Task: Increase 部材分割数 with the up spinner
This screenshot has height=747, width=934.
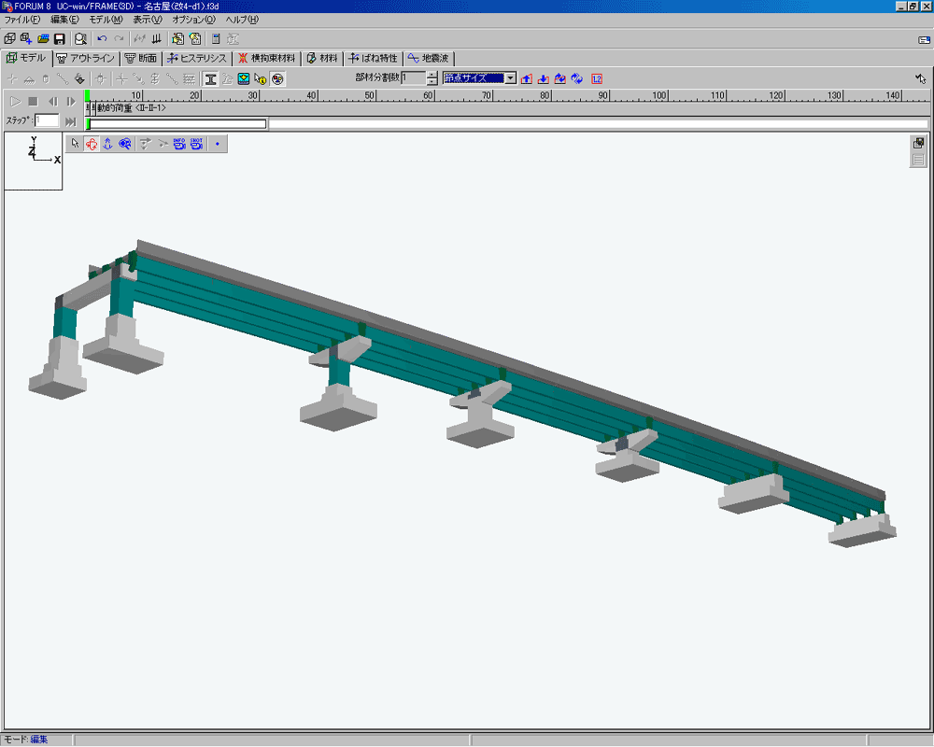Action: (432, 75)
